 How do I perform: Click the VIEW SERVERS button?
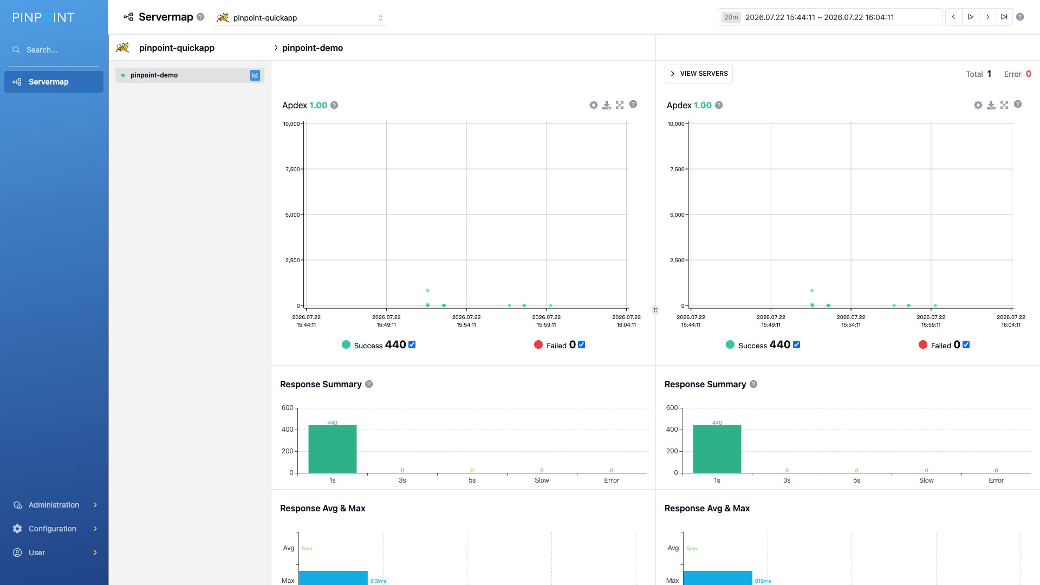pyautogui.click(x=699, y=74)
